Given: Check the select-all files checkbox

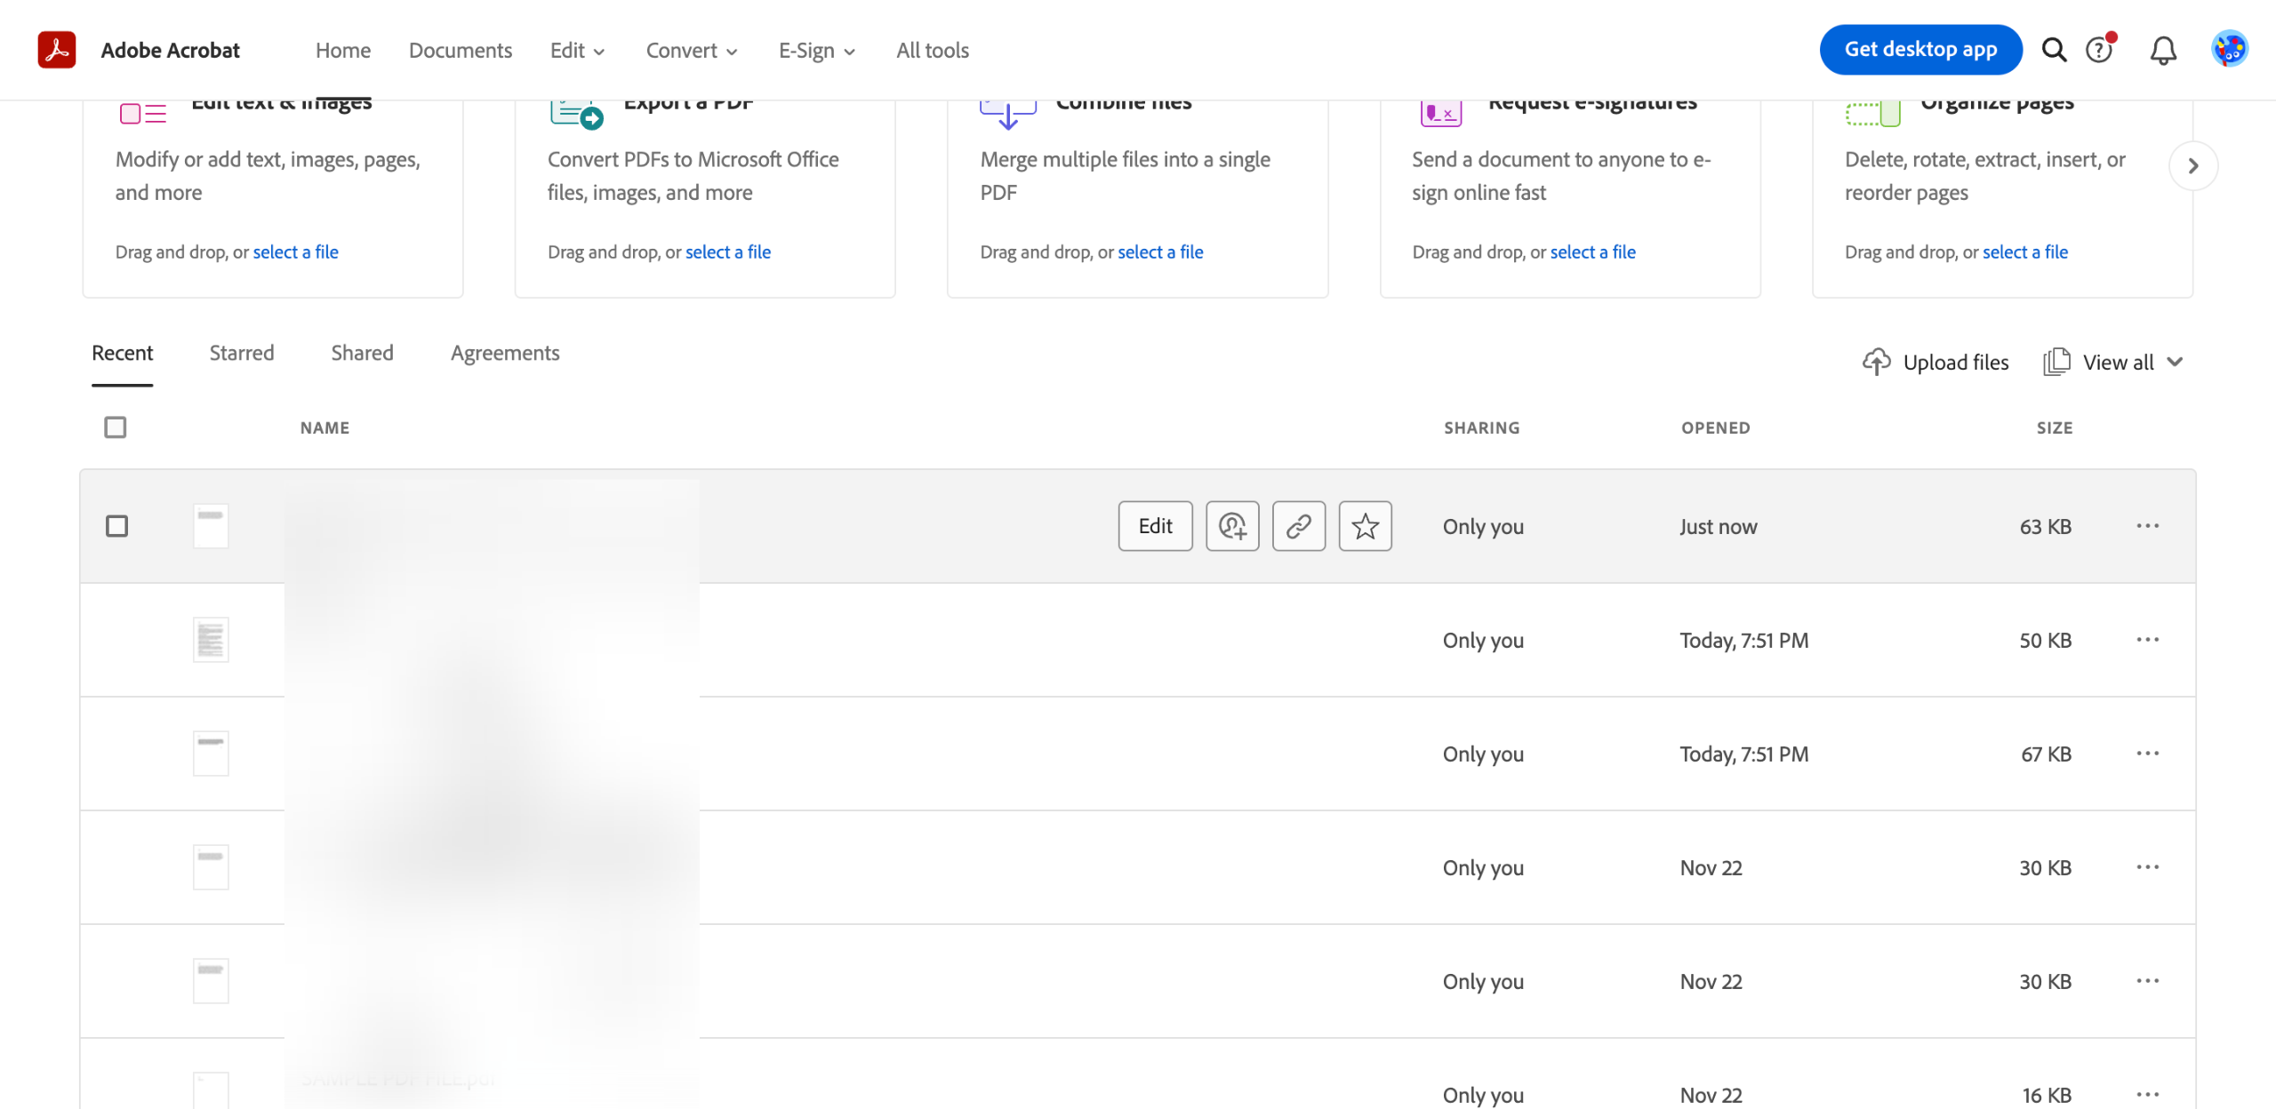Looking at the screenshot, I should pyautogui.click(x=116, y=427).
